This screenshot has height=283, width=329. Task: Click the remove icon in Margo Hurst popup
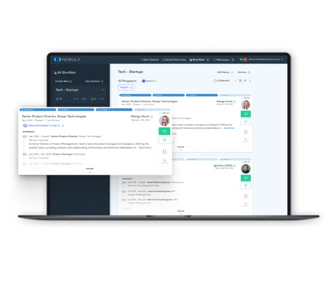(164, 161)
